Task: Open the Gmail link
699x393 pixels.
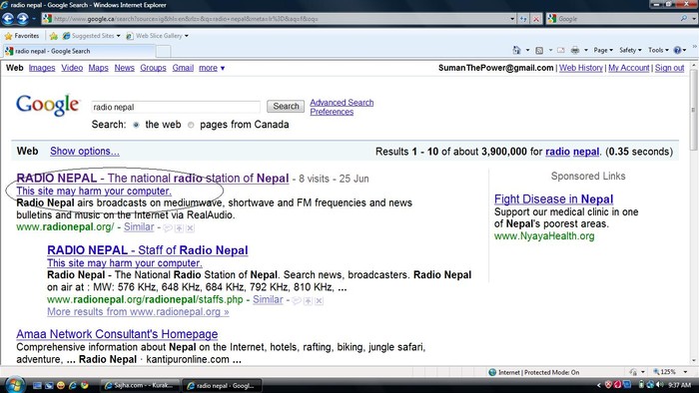Action: pyautogui.click(x=183, y=68)
